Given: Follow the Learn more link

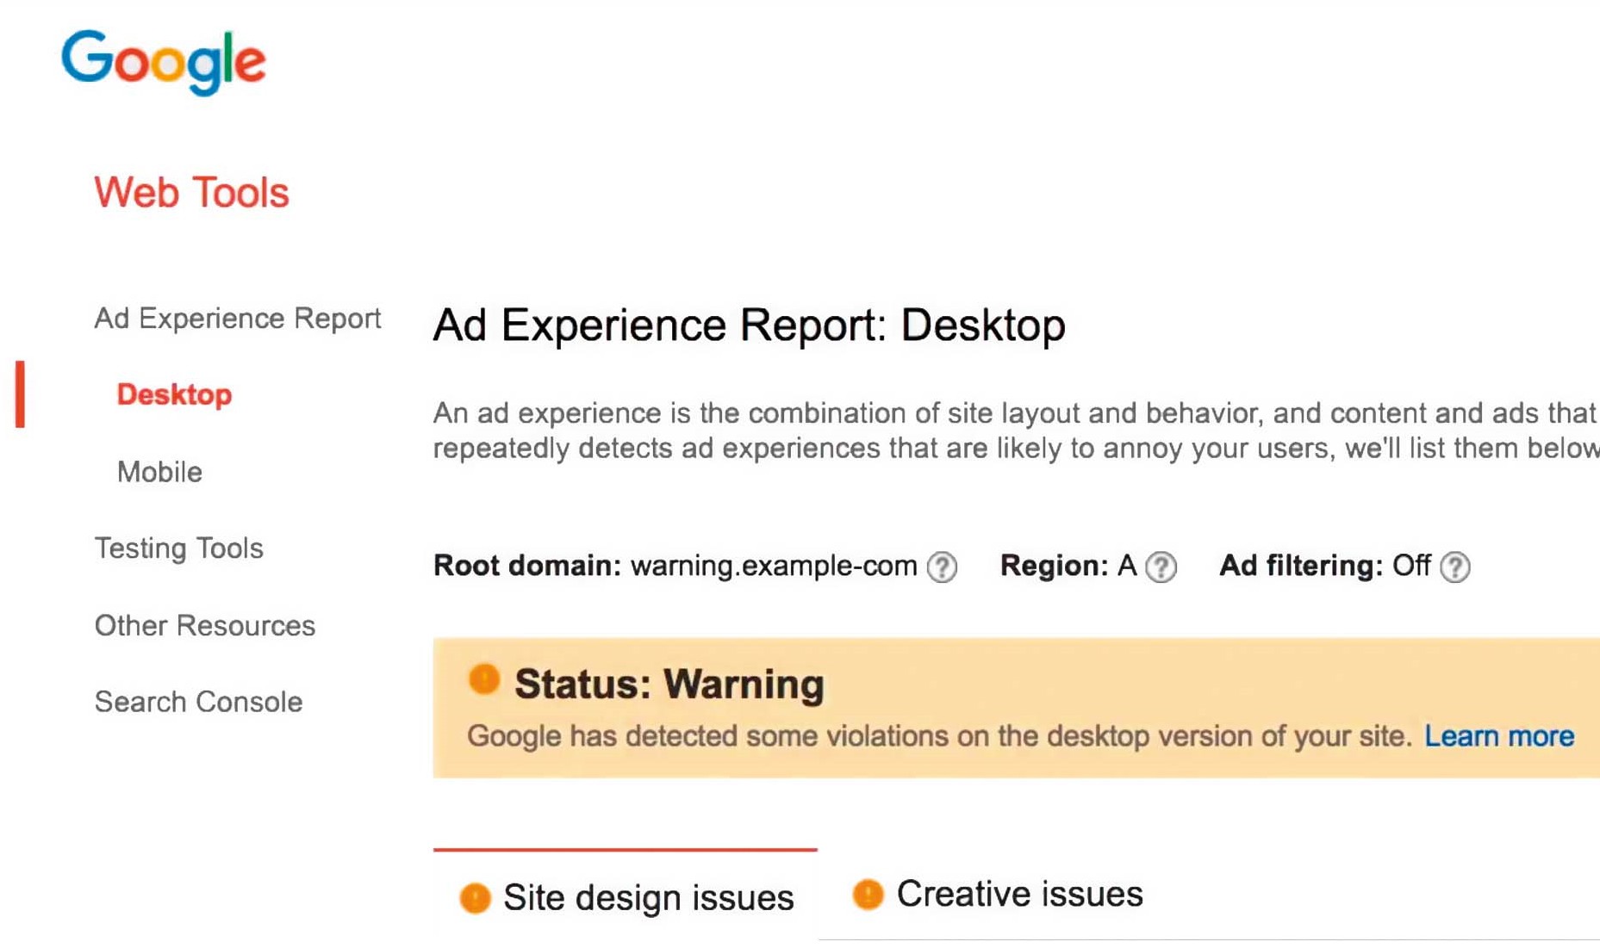Looking at the screenshot, I should coord(1498,736).
